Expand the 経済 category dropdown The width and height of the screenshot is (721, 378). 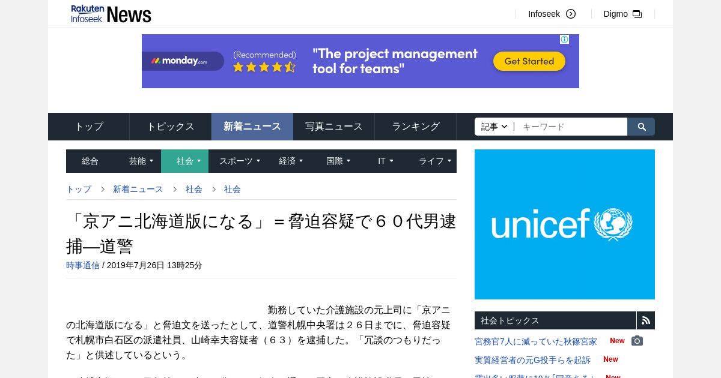(x=291, y=161)
